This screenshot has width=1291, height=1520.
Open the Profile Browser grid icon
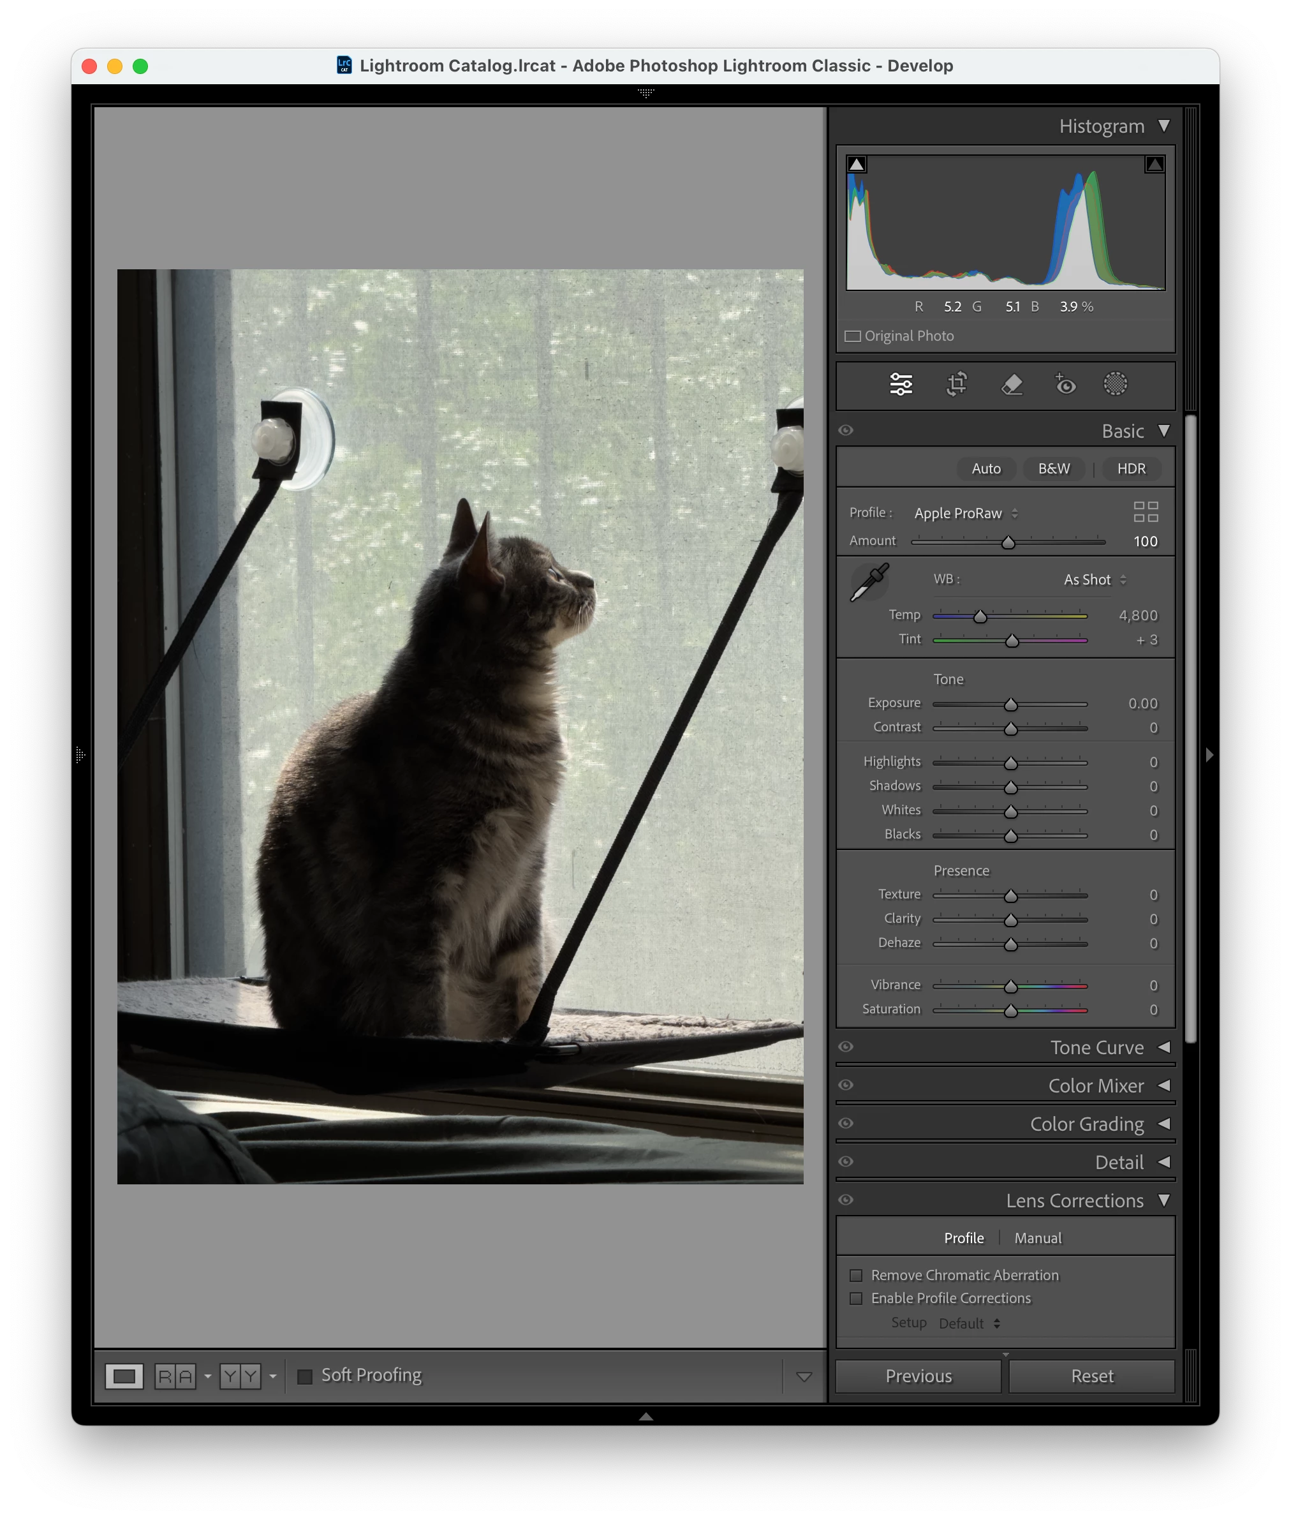(1145, 512)
